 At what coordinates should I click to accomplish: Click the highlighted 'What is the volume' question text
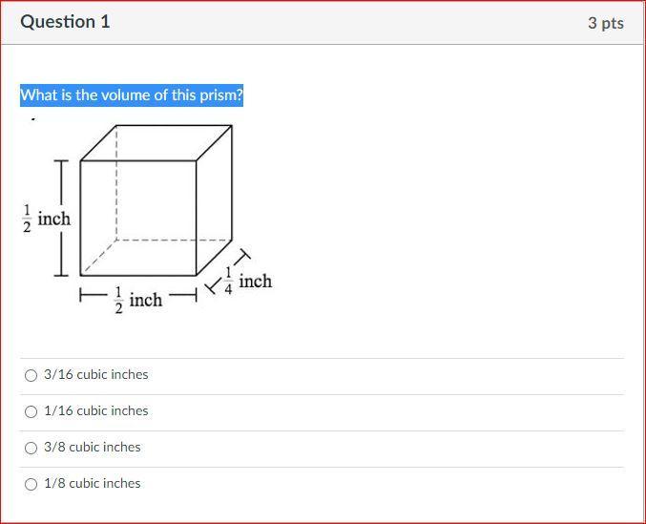pos(132,95)
